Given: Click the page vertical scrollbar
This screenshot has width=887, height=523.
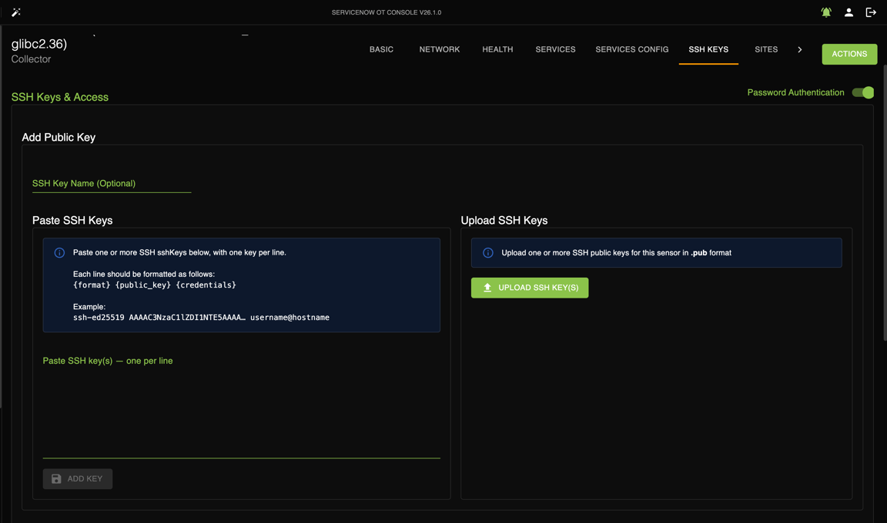Looking at the screenshot, I should 885,202.
